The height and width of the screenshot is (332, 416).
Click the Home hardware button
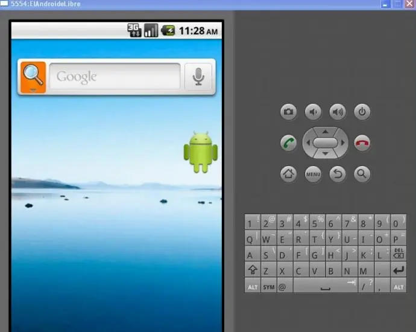(x=288, y=174)
